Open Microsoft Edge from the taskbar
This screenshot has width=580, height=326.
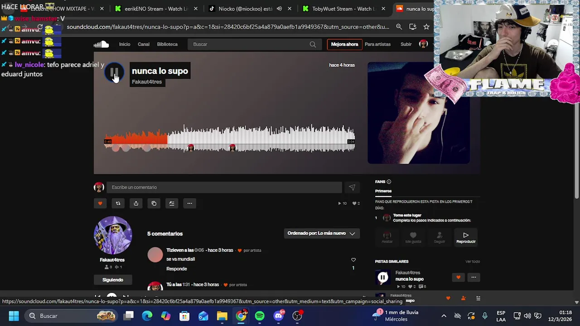point(147,316)
